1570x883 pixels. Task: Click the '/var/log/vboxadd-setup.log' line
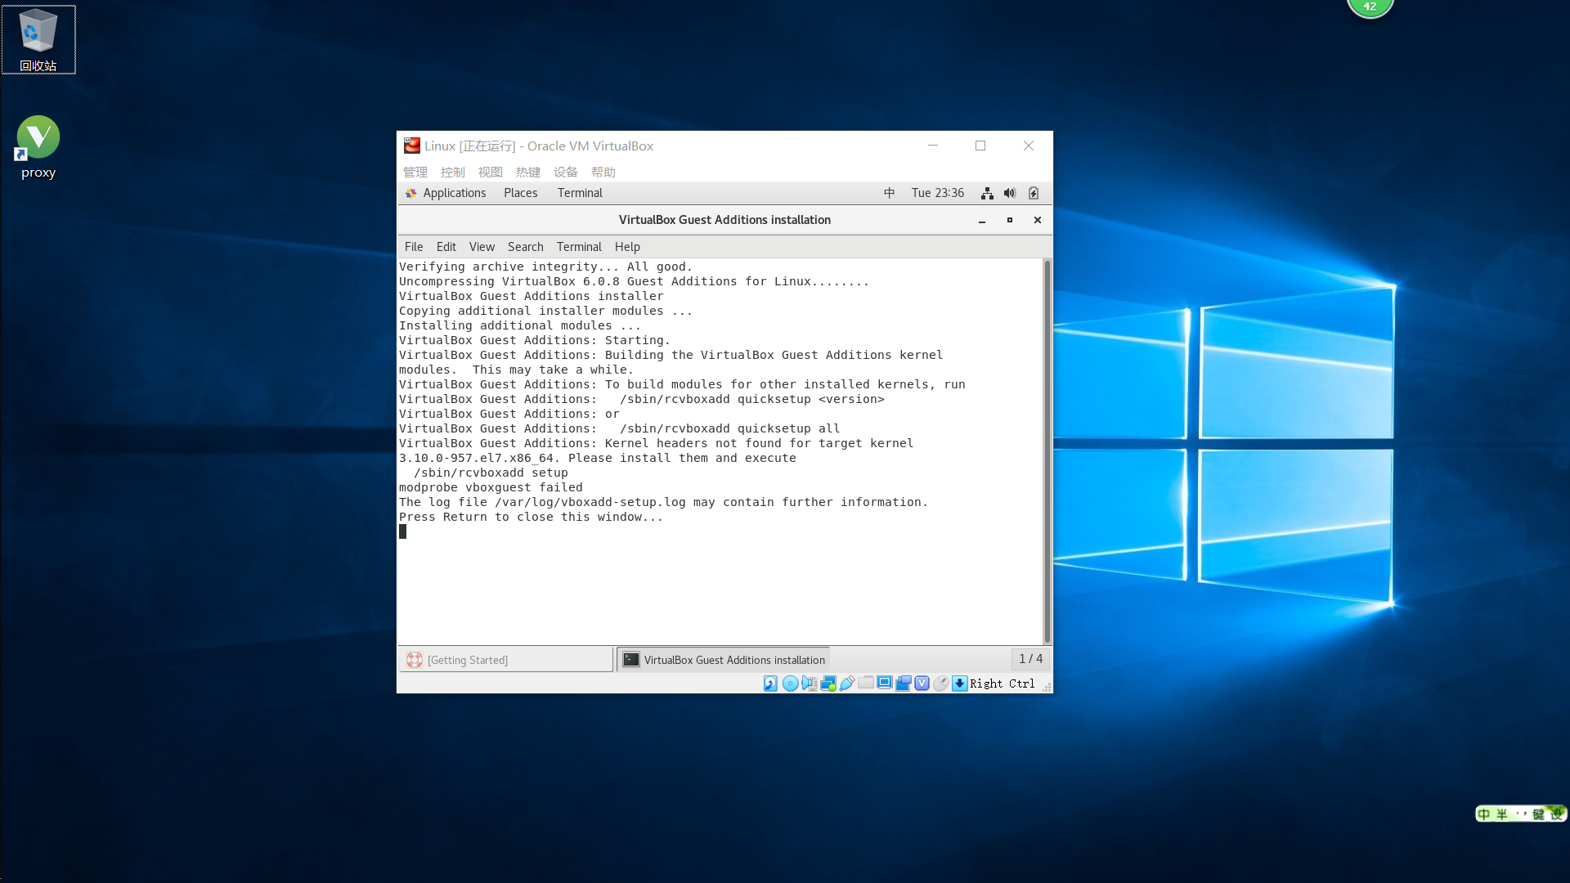tap(663, 502)
